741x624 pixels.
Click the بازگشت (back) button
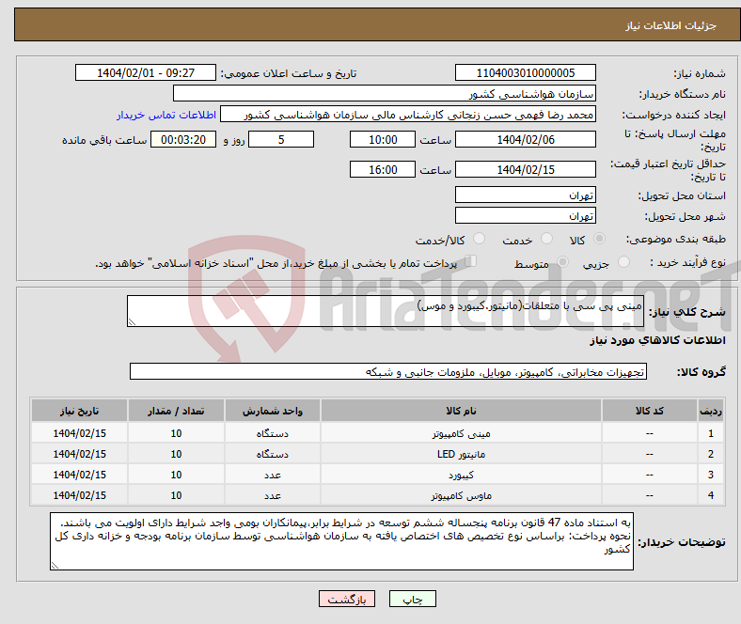tap(347, 599)
